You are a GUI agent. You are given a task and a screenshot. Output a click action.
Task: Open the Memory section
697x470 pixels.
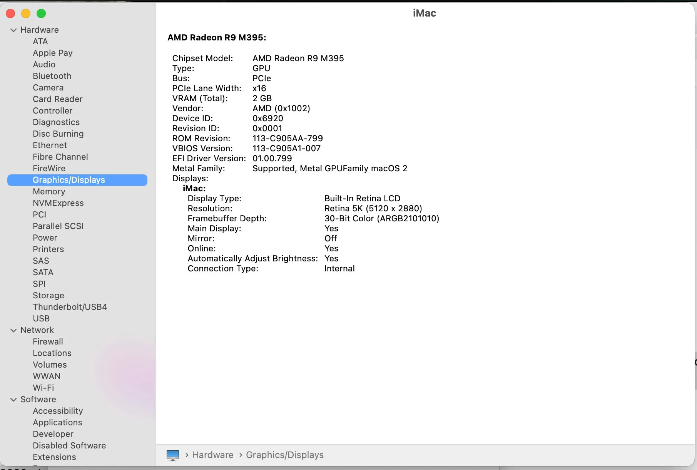pos(49,191)
